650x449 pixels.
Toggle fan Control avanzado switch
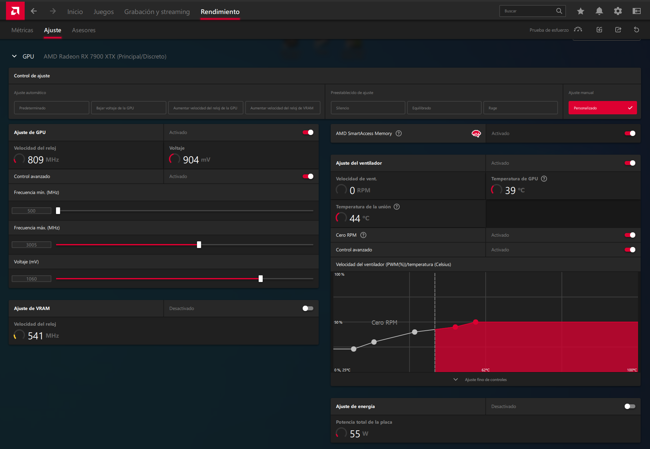630,250
